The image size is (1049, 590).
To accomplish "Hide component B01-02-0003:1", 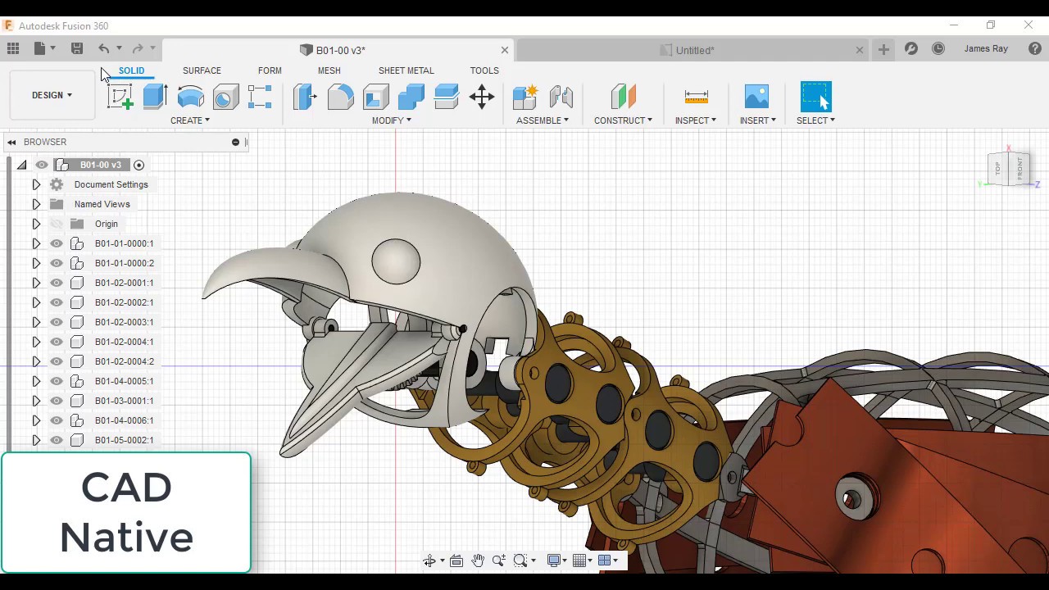I will pyautogui.click(x=57, y=322).
